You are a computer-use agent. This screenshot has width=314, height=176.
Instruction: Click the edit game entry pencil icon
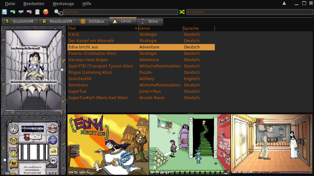[21, 12]
